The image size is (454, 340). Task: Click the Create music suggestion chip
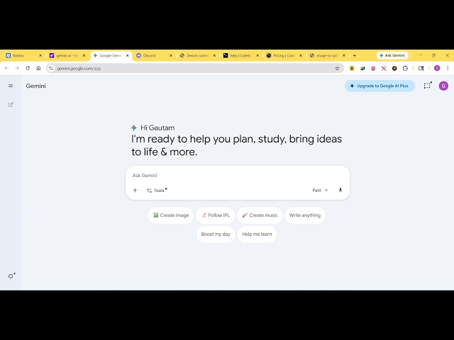tap(260, 215)
